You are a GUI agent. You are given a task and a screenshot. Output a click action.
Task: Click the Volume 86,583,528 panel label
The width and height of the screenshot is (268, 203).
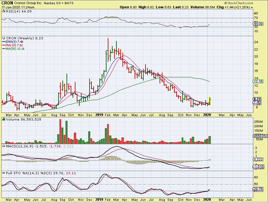click(24, 120)
